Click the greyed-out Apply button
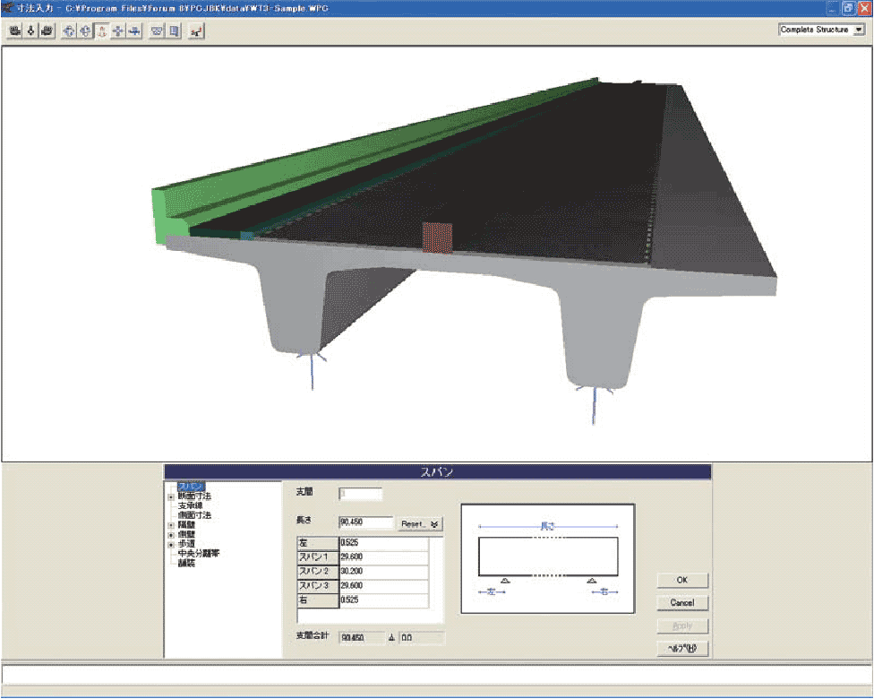This screenshot has height=699, width=874. pos(682,626)
